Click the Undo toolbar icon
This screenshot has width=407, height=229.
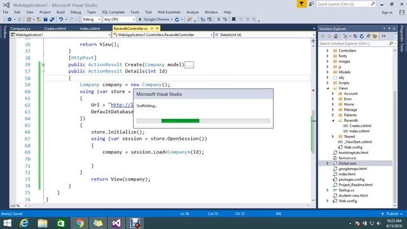coord(61,20)
